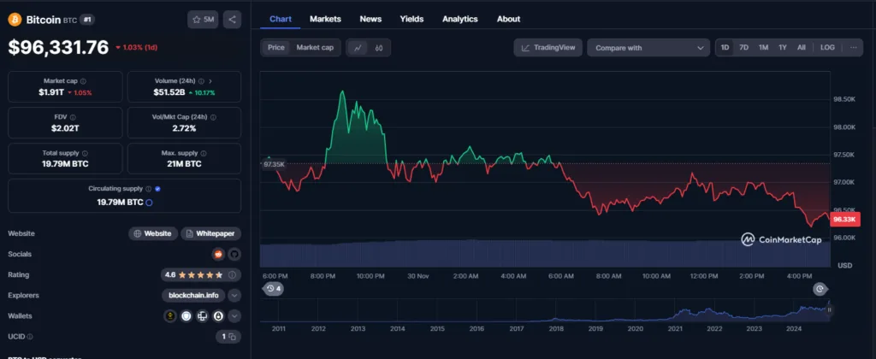Click the shield wallet icon
Viewport: 876px width, 359px height.
[x=186, y=316]
